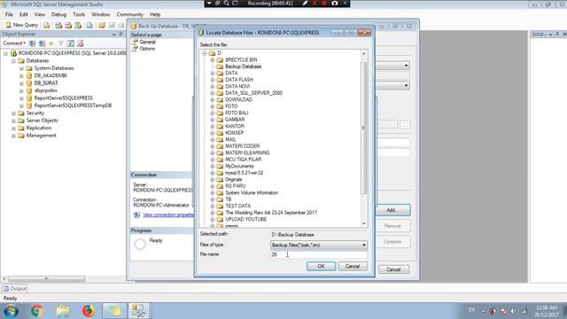Screen dimensions: 567x319
Task: Open the Help menu
Action: (155, 14)
